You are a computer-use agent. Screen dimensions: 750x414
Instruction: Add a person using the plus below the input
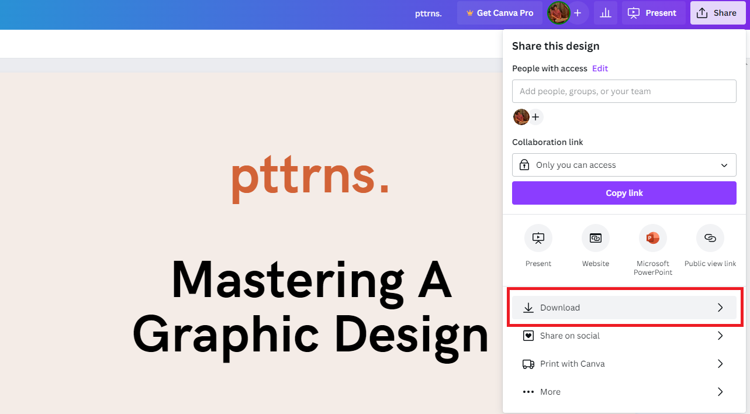pos(535,117)
